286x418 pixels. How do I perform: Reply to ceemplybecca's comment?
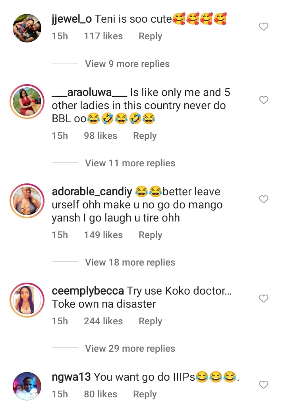coord(150,321)
